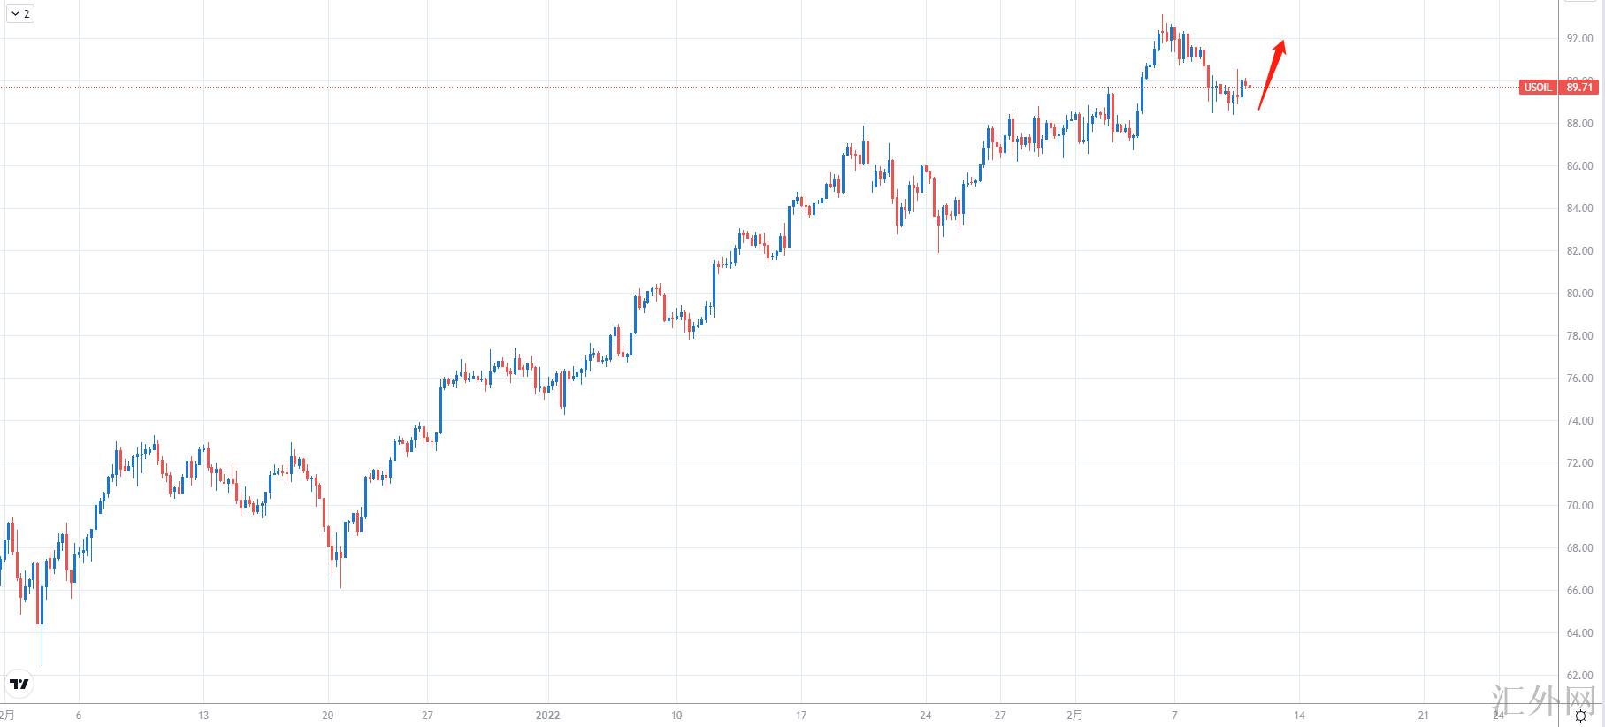The image size is (1605, 727).
Task: Select the 70.00 price scale label
Action: click(x=1579, y=506)
